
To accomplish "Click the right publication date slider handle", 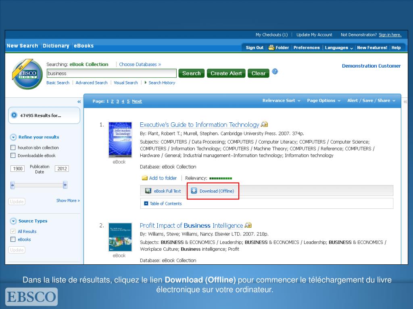I will pyautogui.click(x=65, y=185).
